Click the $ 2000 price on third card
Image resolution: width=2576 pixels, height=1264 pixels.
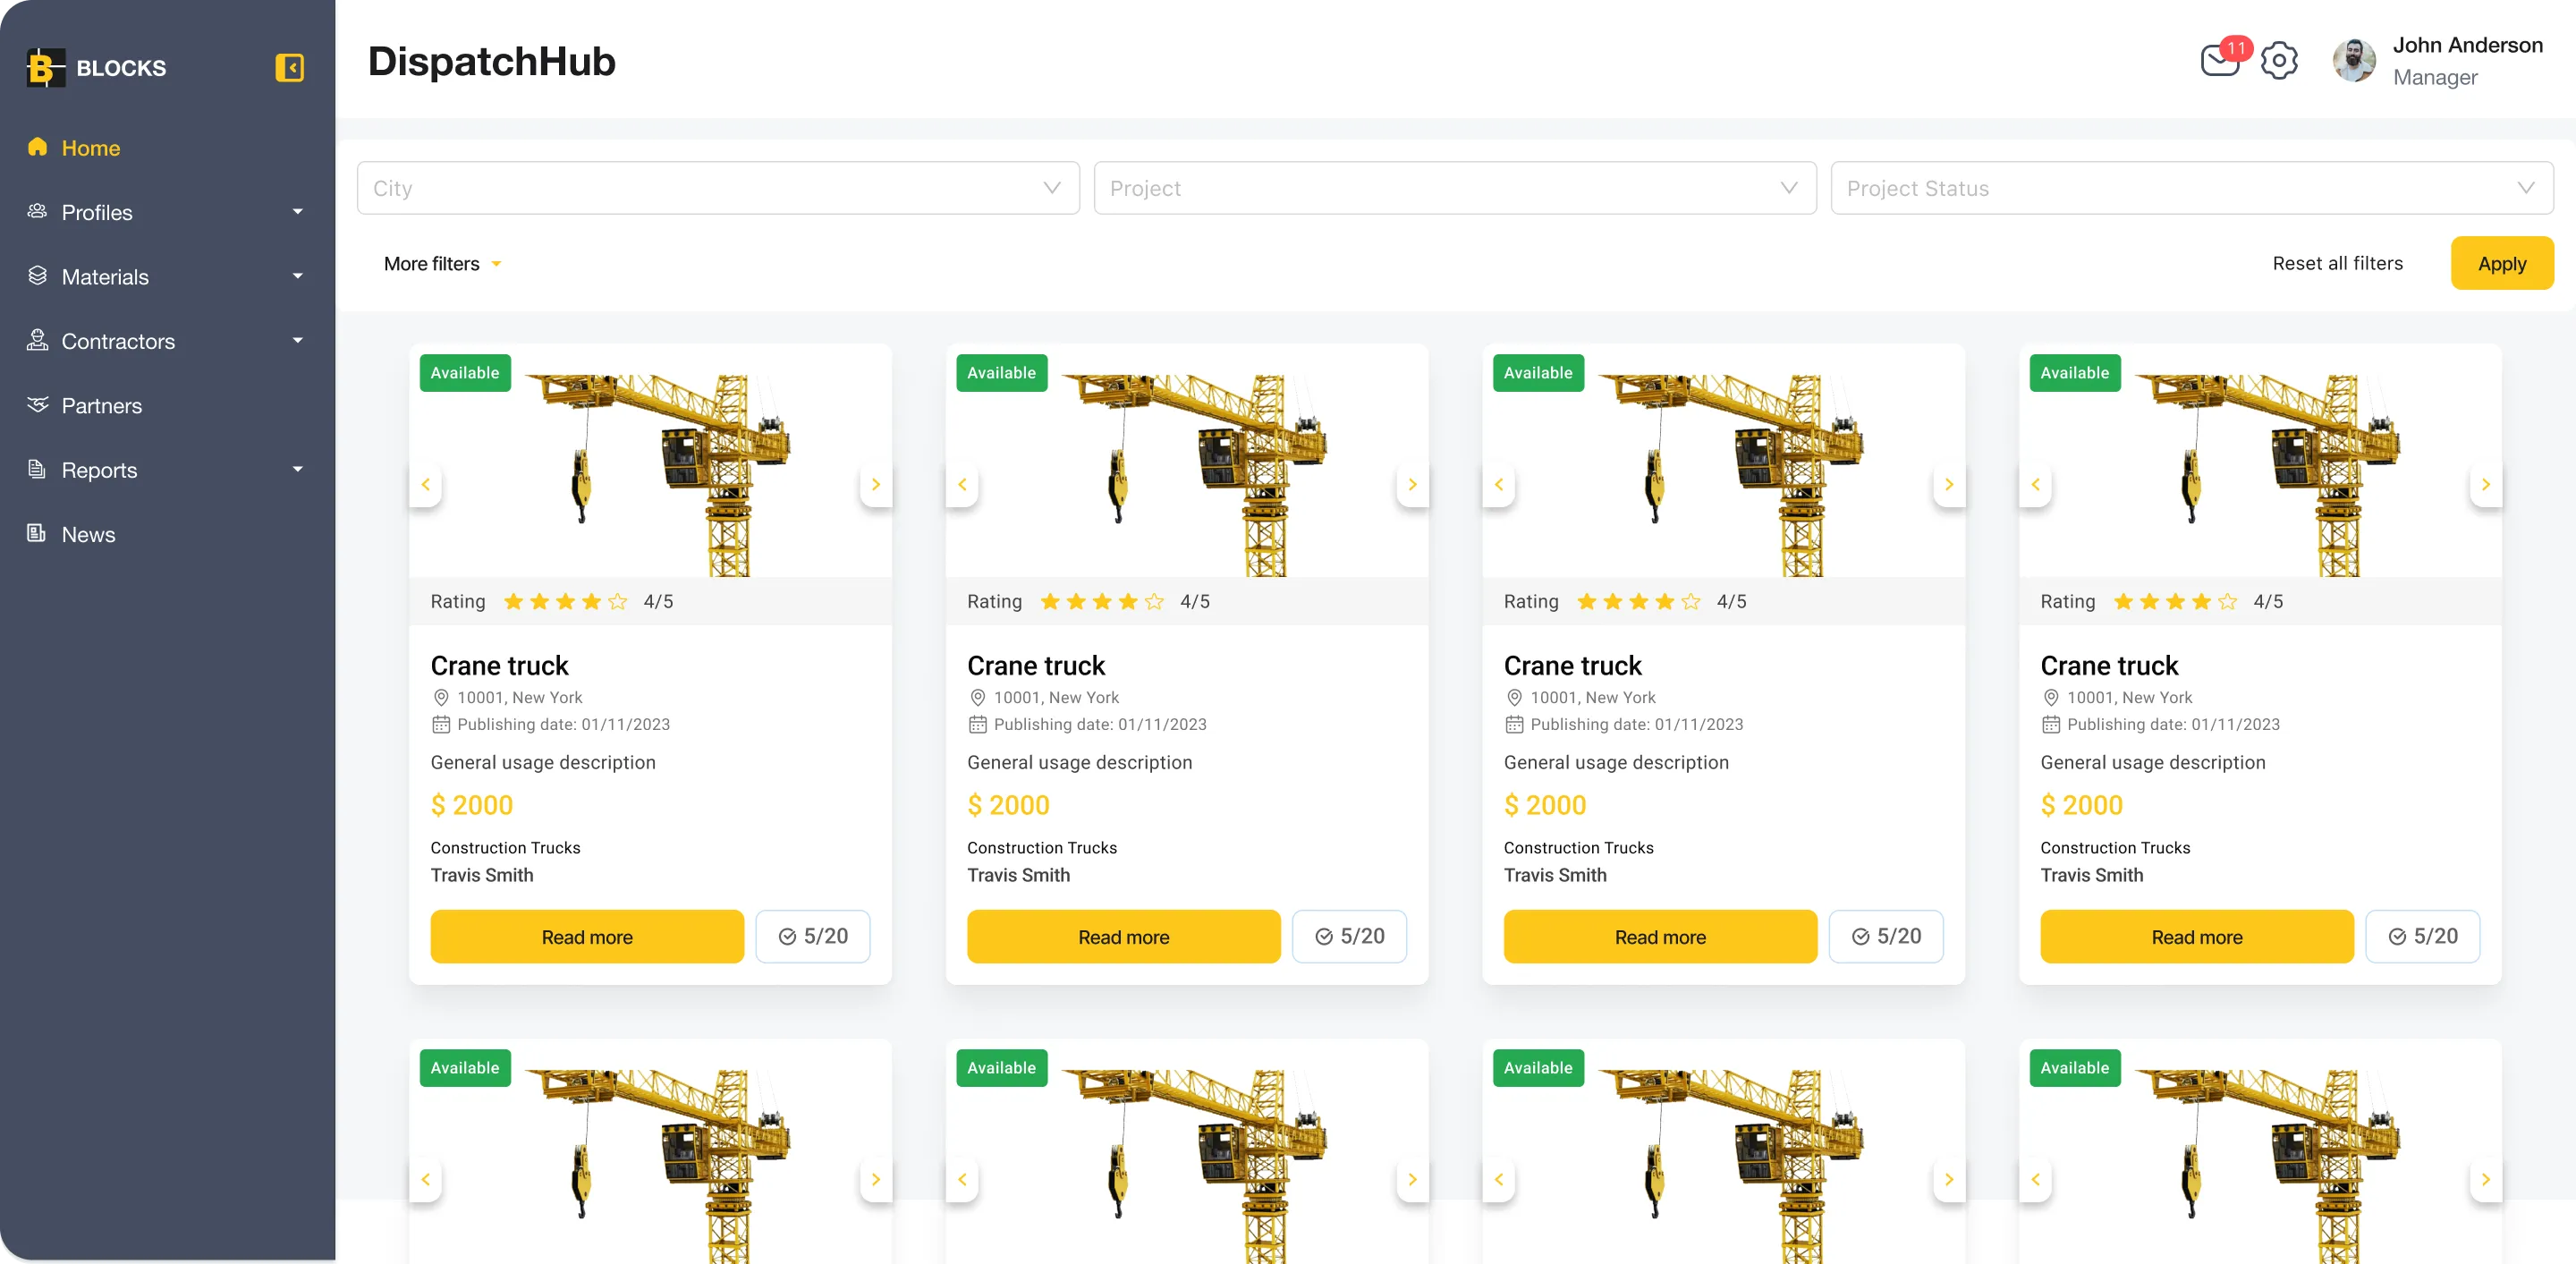[1545, 805]
